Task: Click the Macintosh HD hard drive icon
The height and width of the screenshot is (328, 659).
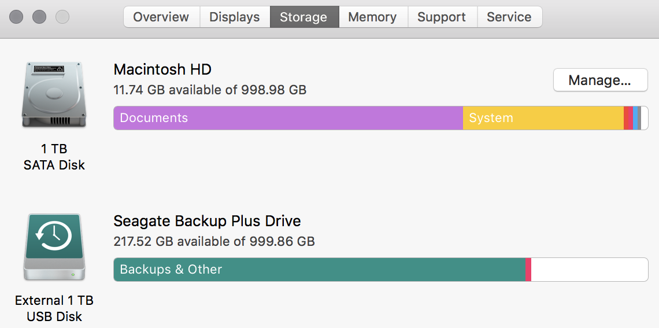Action: click(x=54, y=95)
